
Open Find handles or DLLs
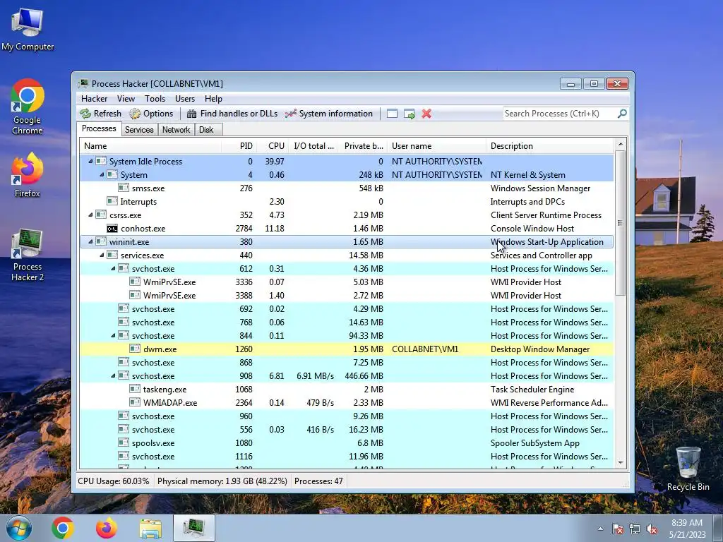(x=232, y=114)
